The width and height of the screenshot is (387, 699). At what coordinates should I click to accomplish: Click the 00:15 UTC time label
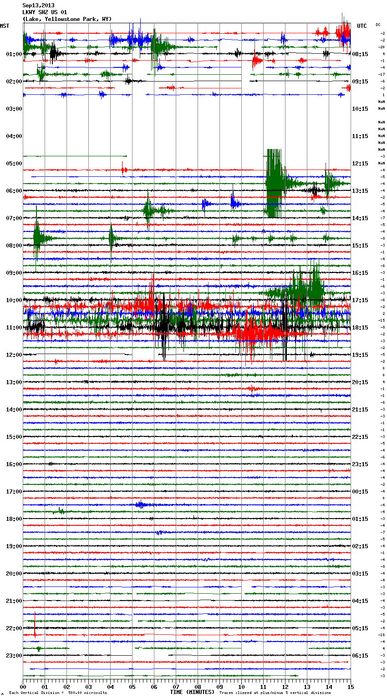[360, 492]
